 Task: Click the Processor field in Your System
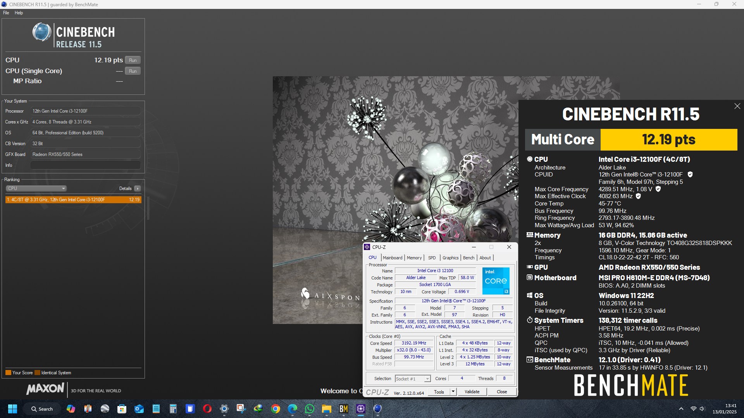[x=86, y=111]
